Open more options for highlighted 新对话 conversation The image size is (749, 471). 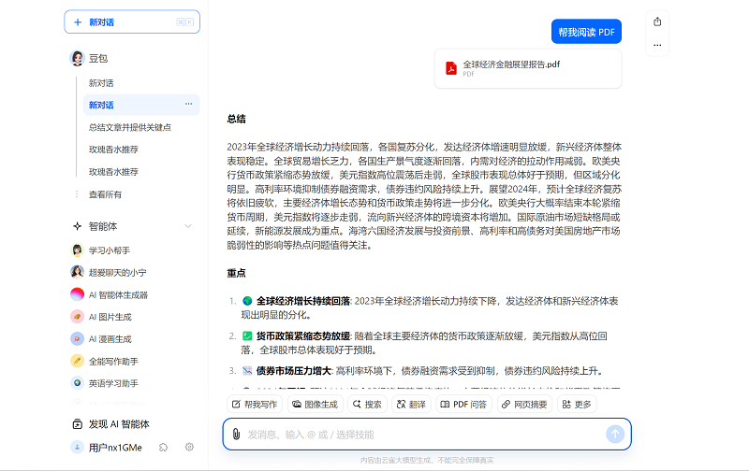(x=189, y=104)
